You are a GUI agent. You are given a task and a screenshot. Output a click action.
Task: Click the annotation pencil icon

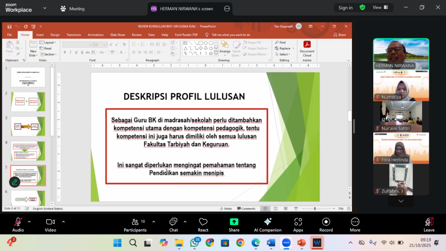coord(15,182)
